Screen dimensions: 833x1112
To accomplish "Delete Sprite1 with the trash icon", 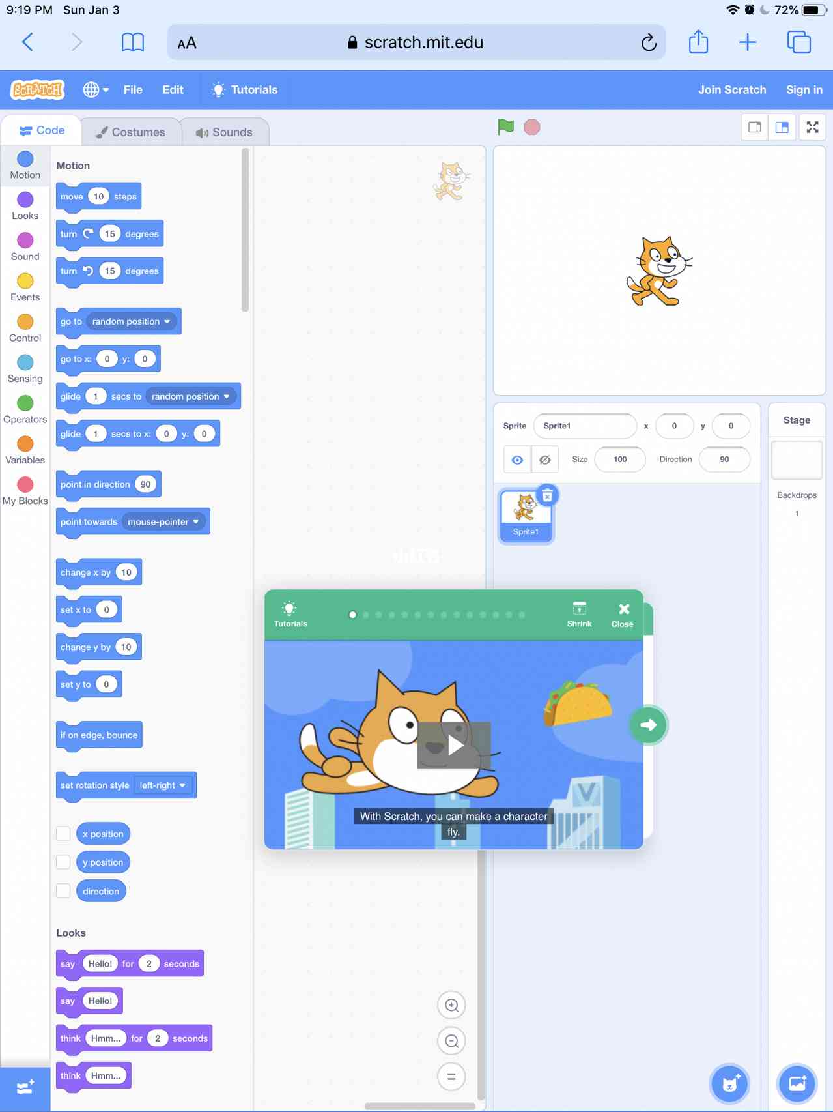I will point(547,495).
